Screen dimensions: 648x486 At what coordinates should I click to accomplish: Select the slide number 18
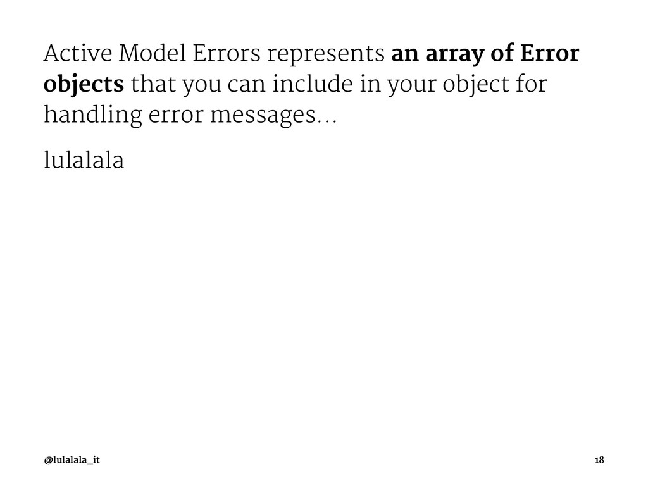(599, 459)
